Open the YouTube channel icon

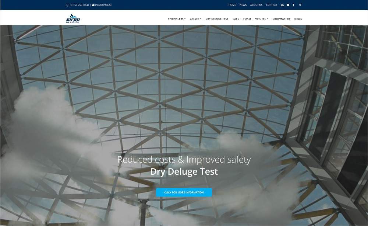(x=288, y=5)
